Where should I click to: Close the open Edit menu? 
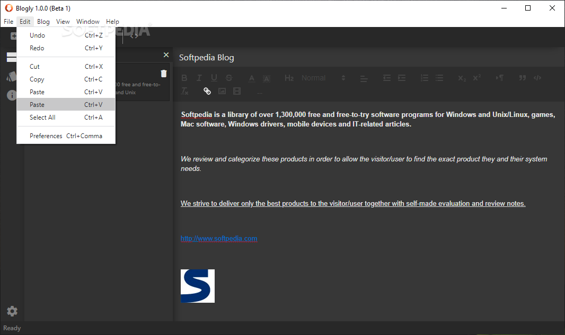[x=25, y=22]
